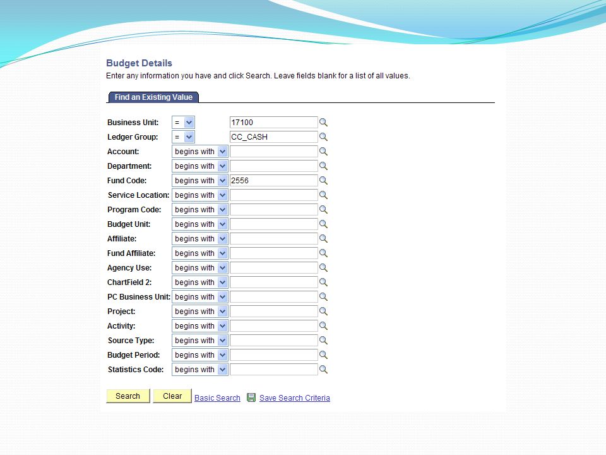Click Budget Unit lookup icon

(323, 224)
